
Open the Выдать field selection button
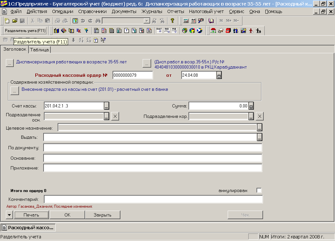259,137
